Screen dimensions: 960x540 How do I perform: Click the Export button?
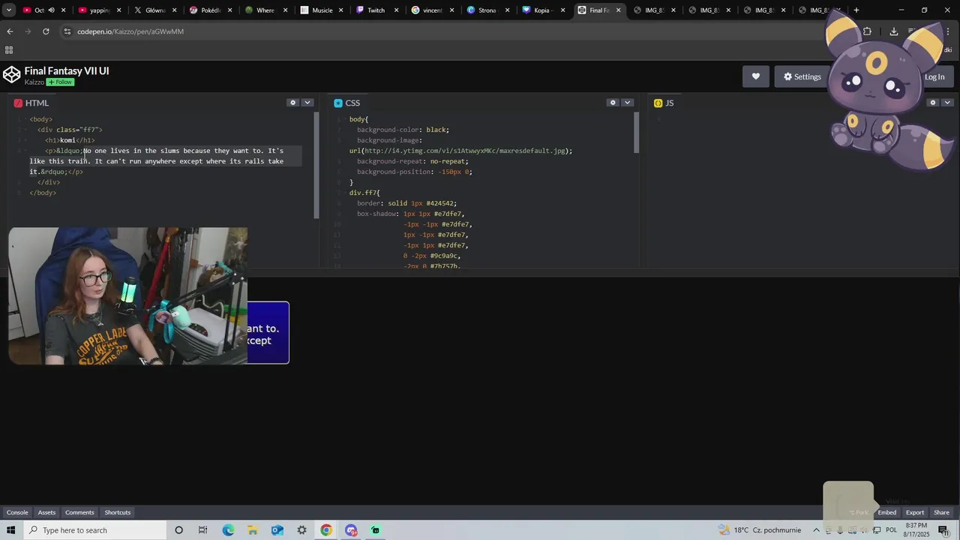coord(915,512)
